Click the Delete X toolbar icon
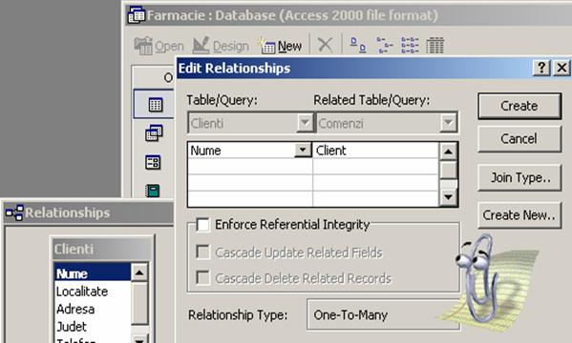Viewport: 572px width, 343px height. pyautogui.click(x=325, y=45)
